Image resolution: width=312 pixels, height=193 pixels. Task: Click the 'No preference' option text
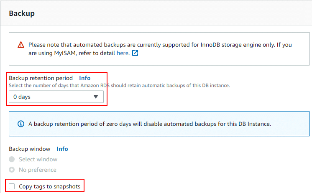38,170
